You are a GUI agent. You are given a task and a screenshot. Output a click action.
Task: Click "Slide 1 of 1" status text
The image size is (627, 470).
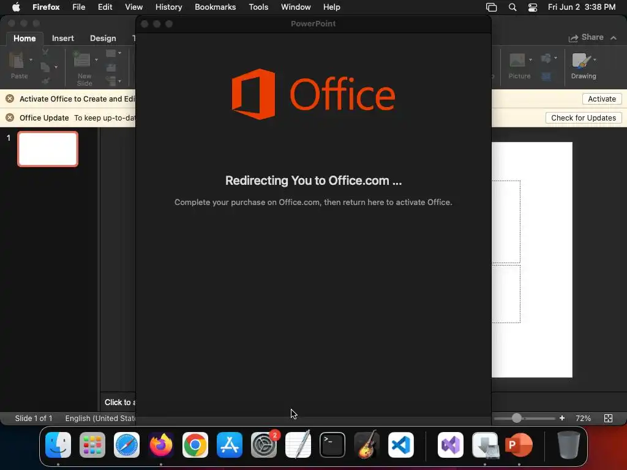pyautogui.click(x=34, y=418)
